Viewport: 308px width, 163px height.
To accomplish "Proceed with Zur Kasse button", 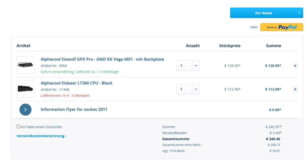I will pyautogui.click(x=267, y=13).
